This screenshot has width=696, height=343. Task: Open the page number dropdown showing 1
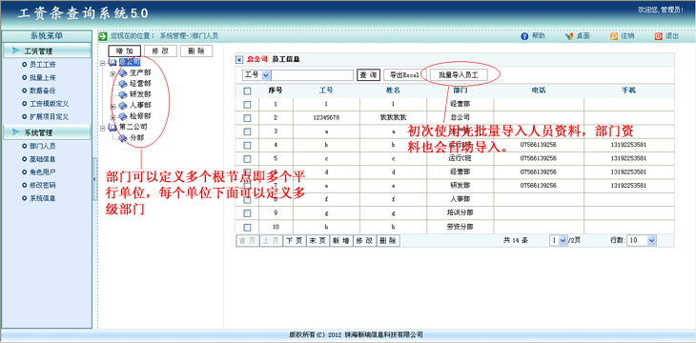559,240
